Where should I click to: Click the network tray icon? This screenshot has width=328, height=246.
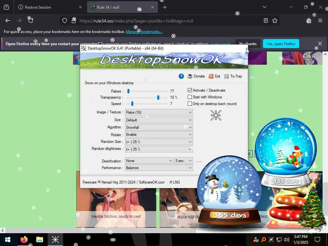point(279,240)
